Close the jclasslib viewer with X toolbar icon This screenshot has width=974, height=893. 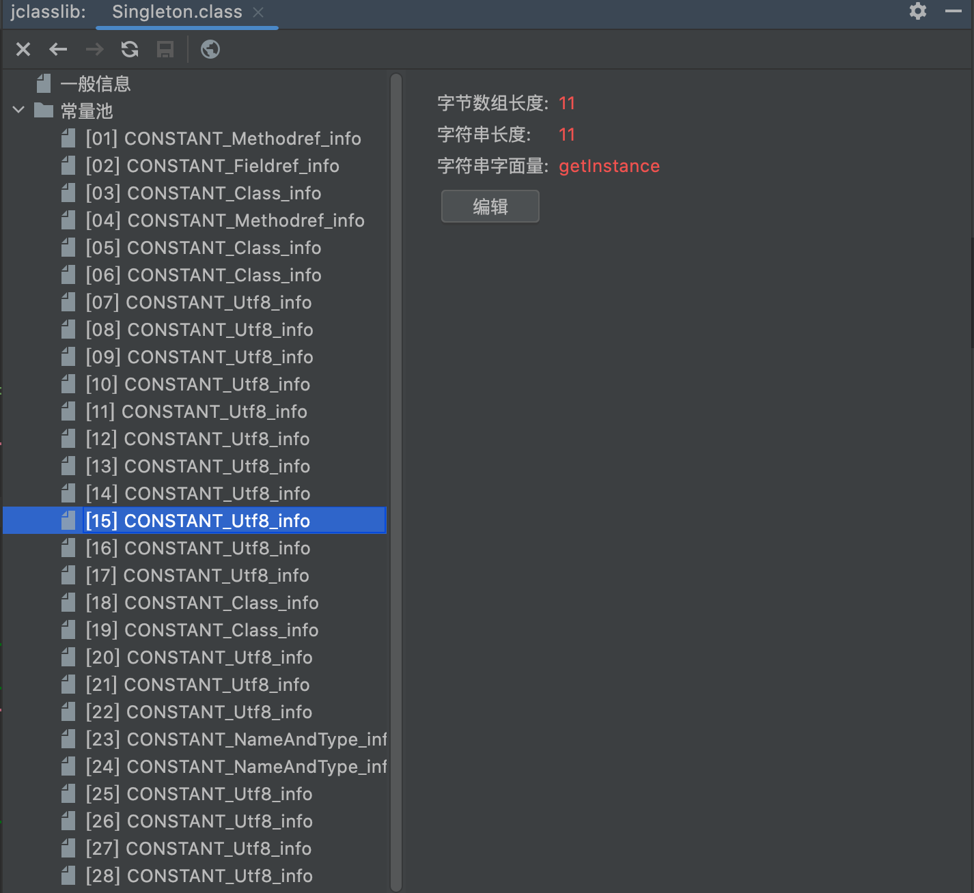[23, 49]
